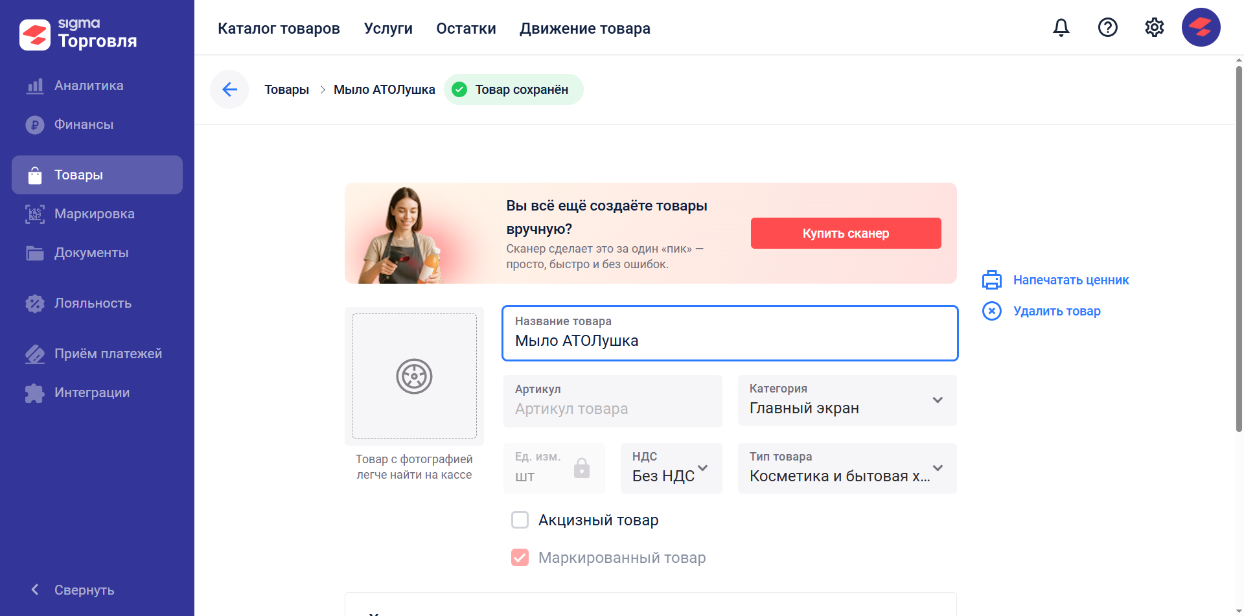
Task: Open settings gear icon
Action: [x=1155, y=27]
